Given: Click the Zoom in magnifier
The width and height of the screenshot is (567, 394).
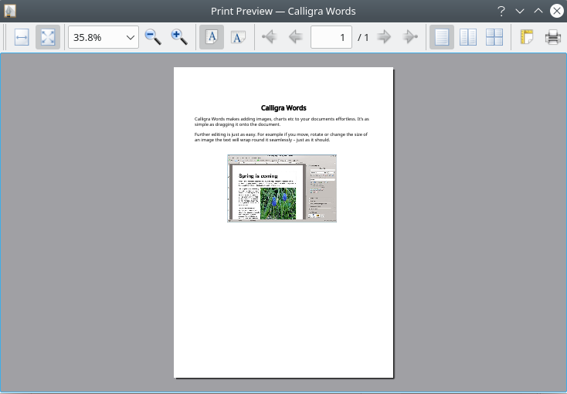Looking at the screenshot, I should click(x=179, y=37).
